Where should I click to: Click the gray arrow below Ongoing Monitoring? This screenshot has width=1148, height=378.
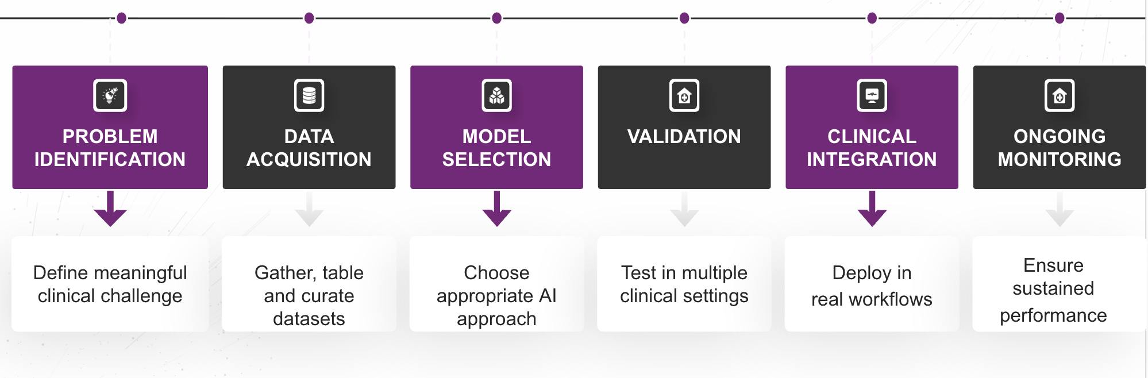1060,210
